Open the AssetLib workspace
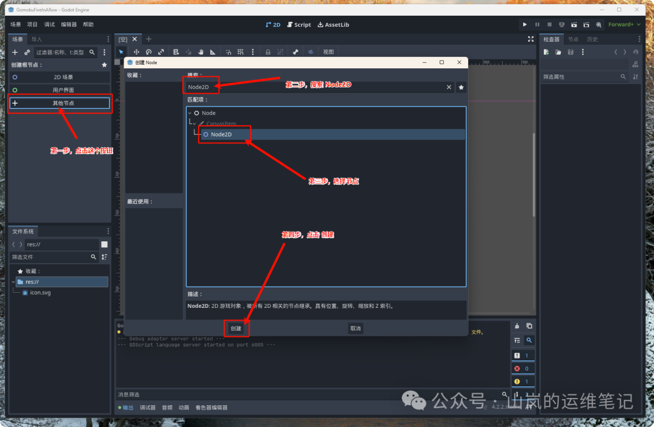 (x=333, y=25)
